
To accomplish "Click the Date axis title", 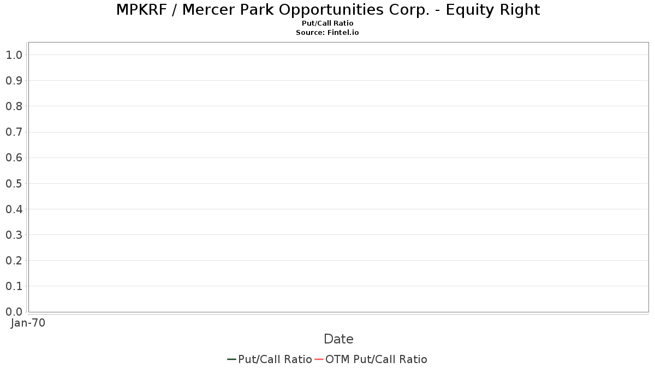I will [x=338, y=339].
